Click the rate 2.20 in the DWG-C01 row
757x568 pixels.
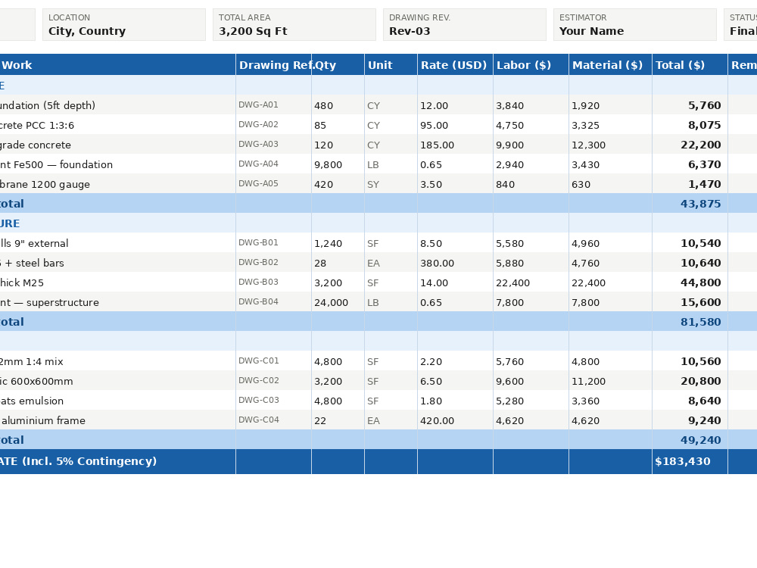(x=431, y=362)
